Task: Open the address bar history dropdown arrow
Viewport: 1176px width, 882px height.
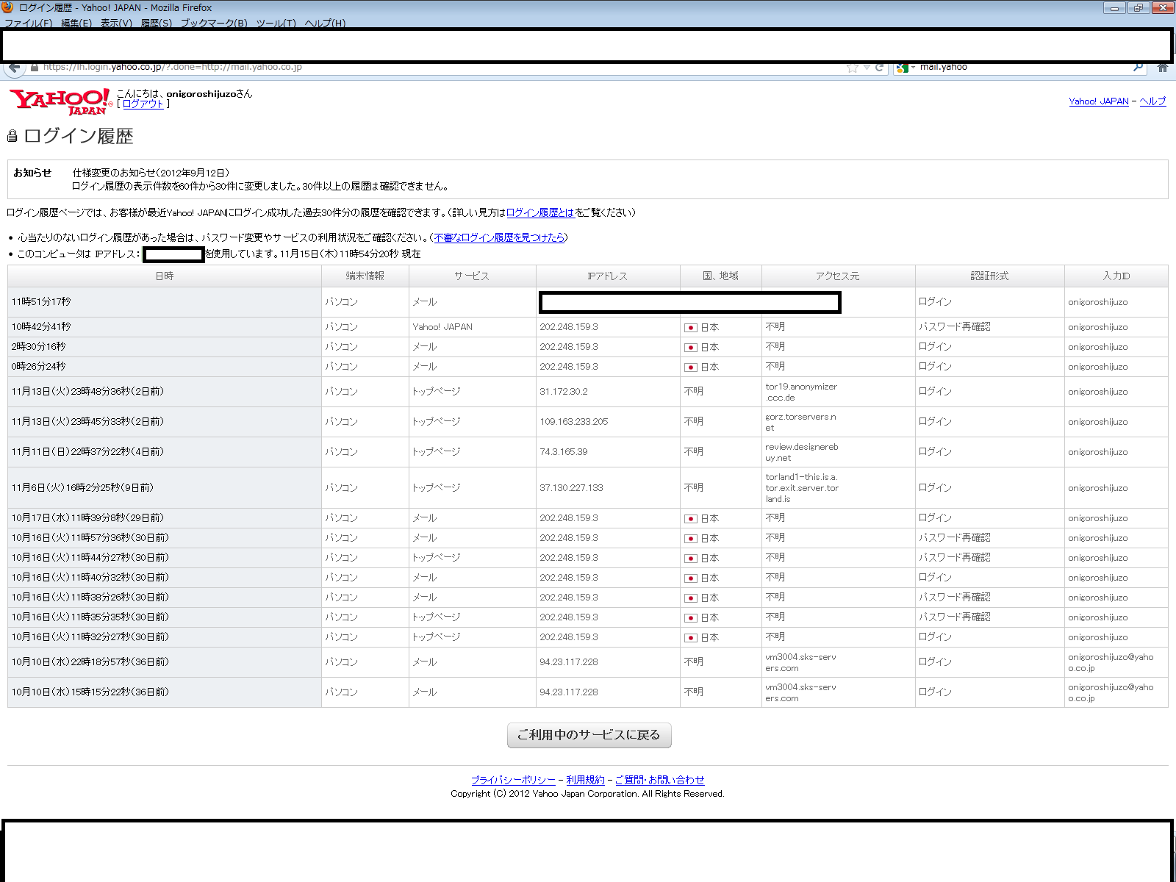Action: point(867,68)
